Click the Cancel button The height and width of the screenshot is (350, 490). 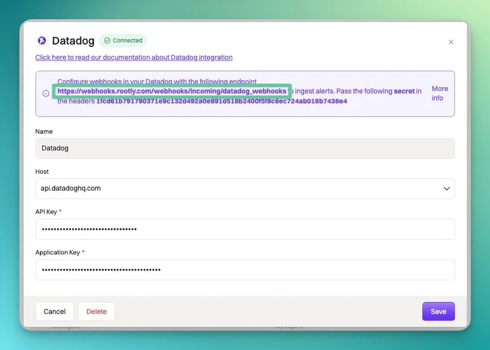55,312
